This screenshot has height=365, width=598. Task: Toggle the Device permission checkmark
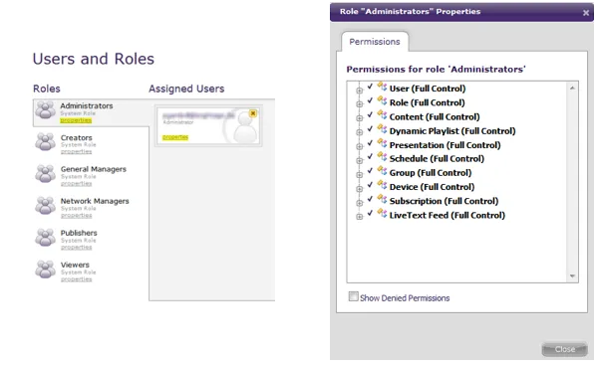point(370,185)
